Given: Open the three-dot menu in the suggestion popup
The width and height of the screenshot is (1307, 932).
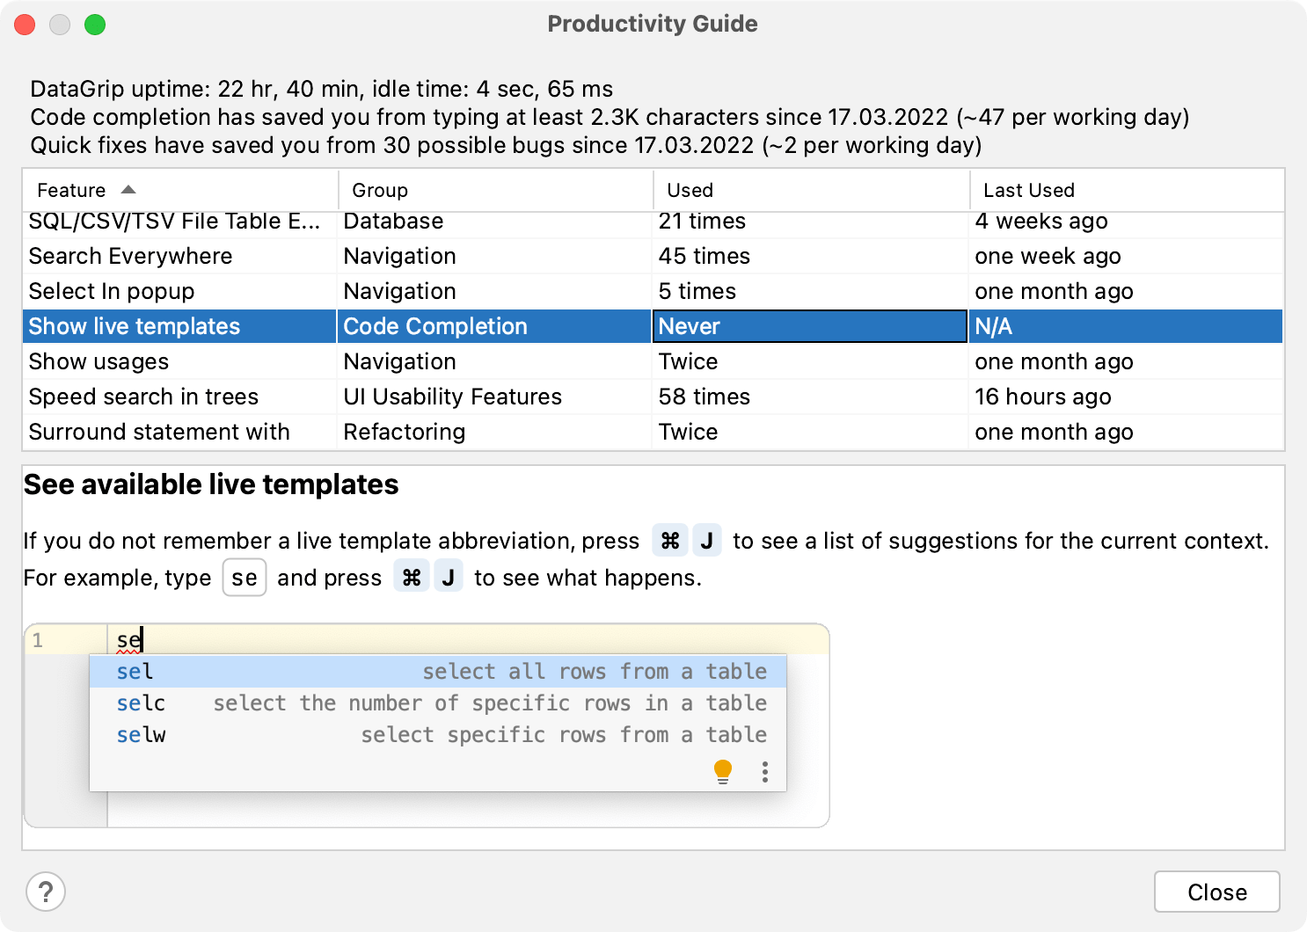Looking at the screenshot, I should tap(764, 772).
